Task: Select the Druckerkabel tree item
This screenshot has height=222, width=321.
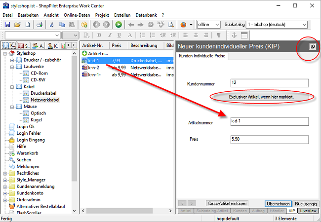Action: point(43,93)
